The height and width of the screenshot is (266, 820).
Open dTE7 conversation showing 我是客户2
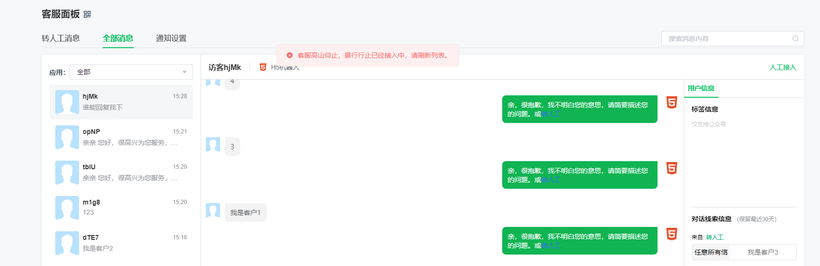pos(121,243)
